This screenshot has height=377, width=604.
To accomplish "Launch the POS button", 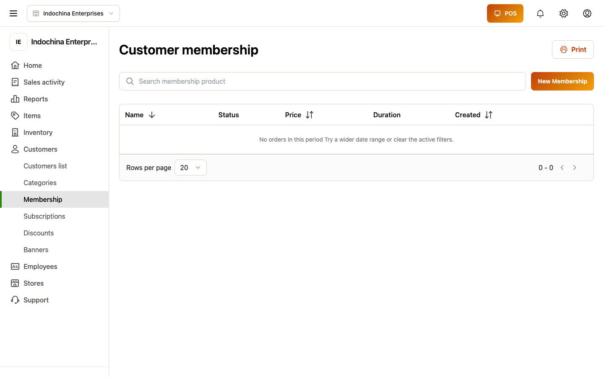I will click(505, 13).
